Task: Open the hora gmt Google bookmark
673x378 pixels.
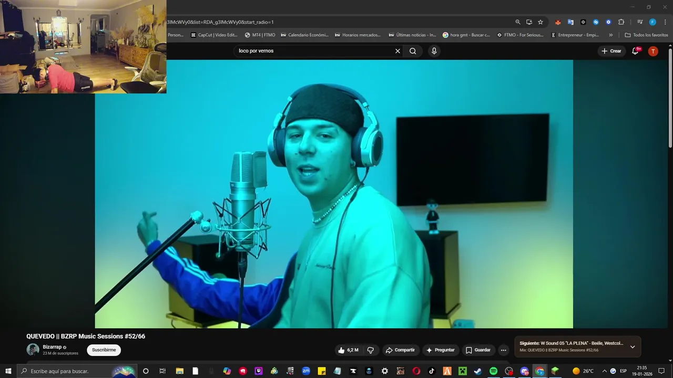Action: [466, 35]
